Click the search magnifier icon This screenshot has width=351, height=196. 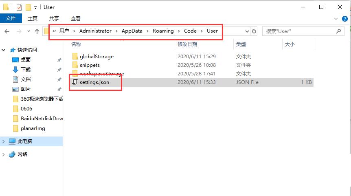point(338,31)
